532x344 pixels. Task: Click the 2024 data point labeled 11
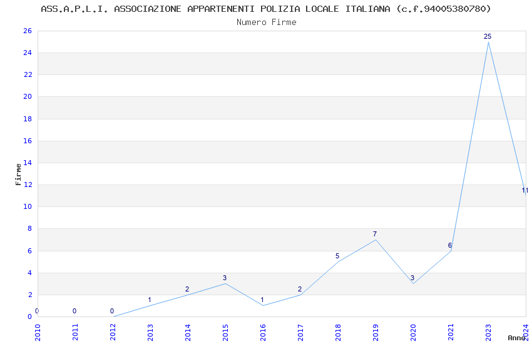coord(525,195)
